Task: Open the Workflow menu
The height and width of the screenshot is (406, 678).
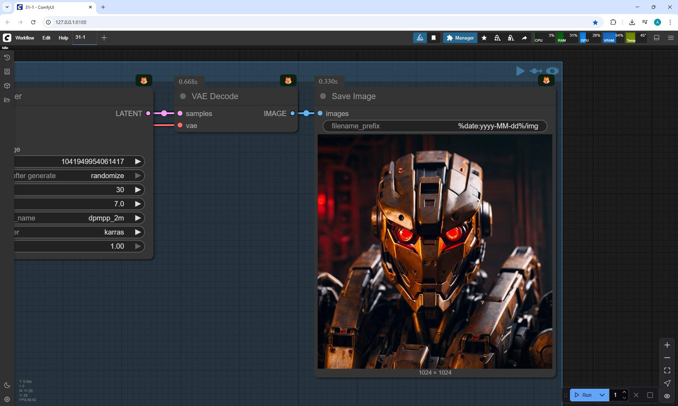Action: point(25,38)
